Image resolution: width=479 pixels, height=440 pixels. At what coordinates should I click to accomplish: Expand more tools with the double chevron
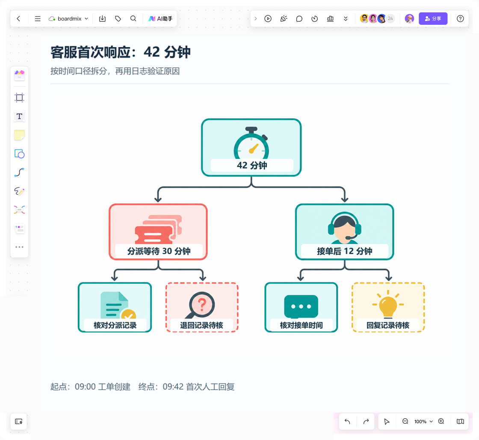tap(346, 19)
